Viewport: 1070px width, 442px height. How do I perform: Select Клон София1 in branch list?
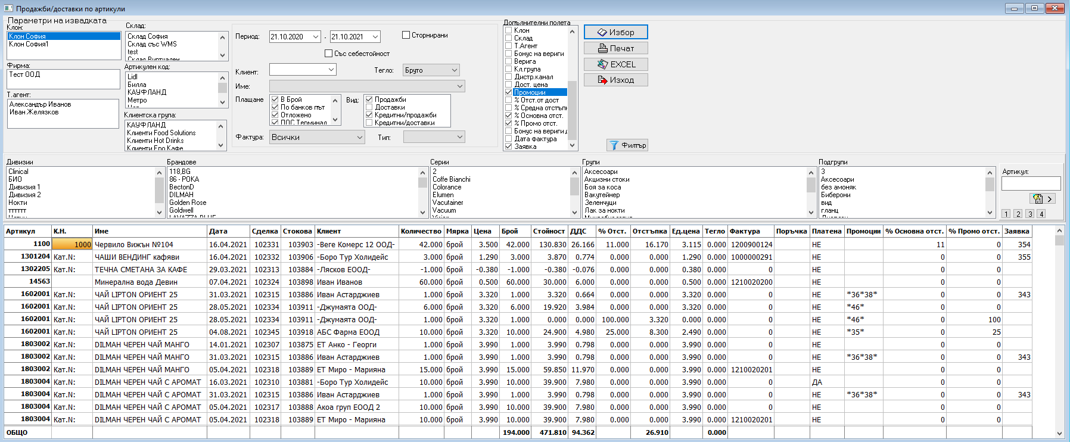[x=64, y=44]
